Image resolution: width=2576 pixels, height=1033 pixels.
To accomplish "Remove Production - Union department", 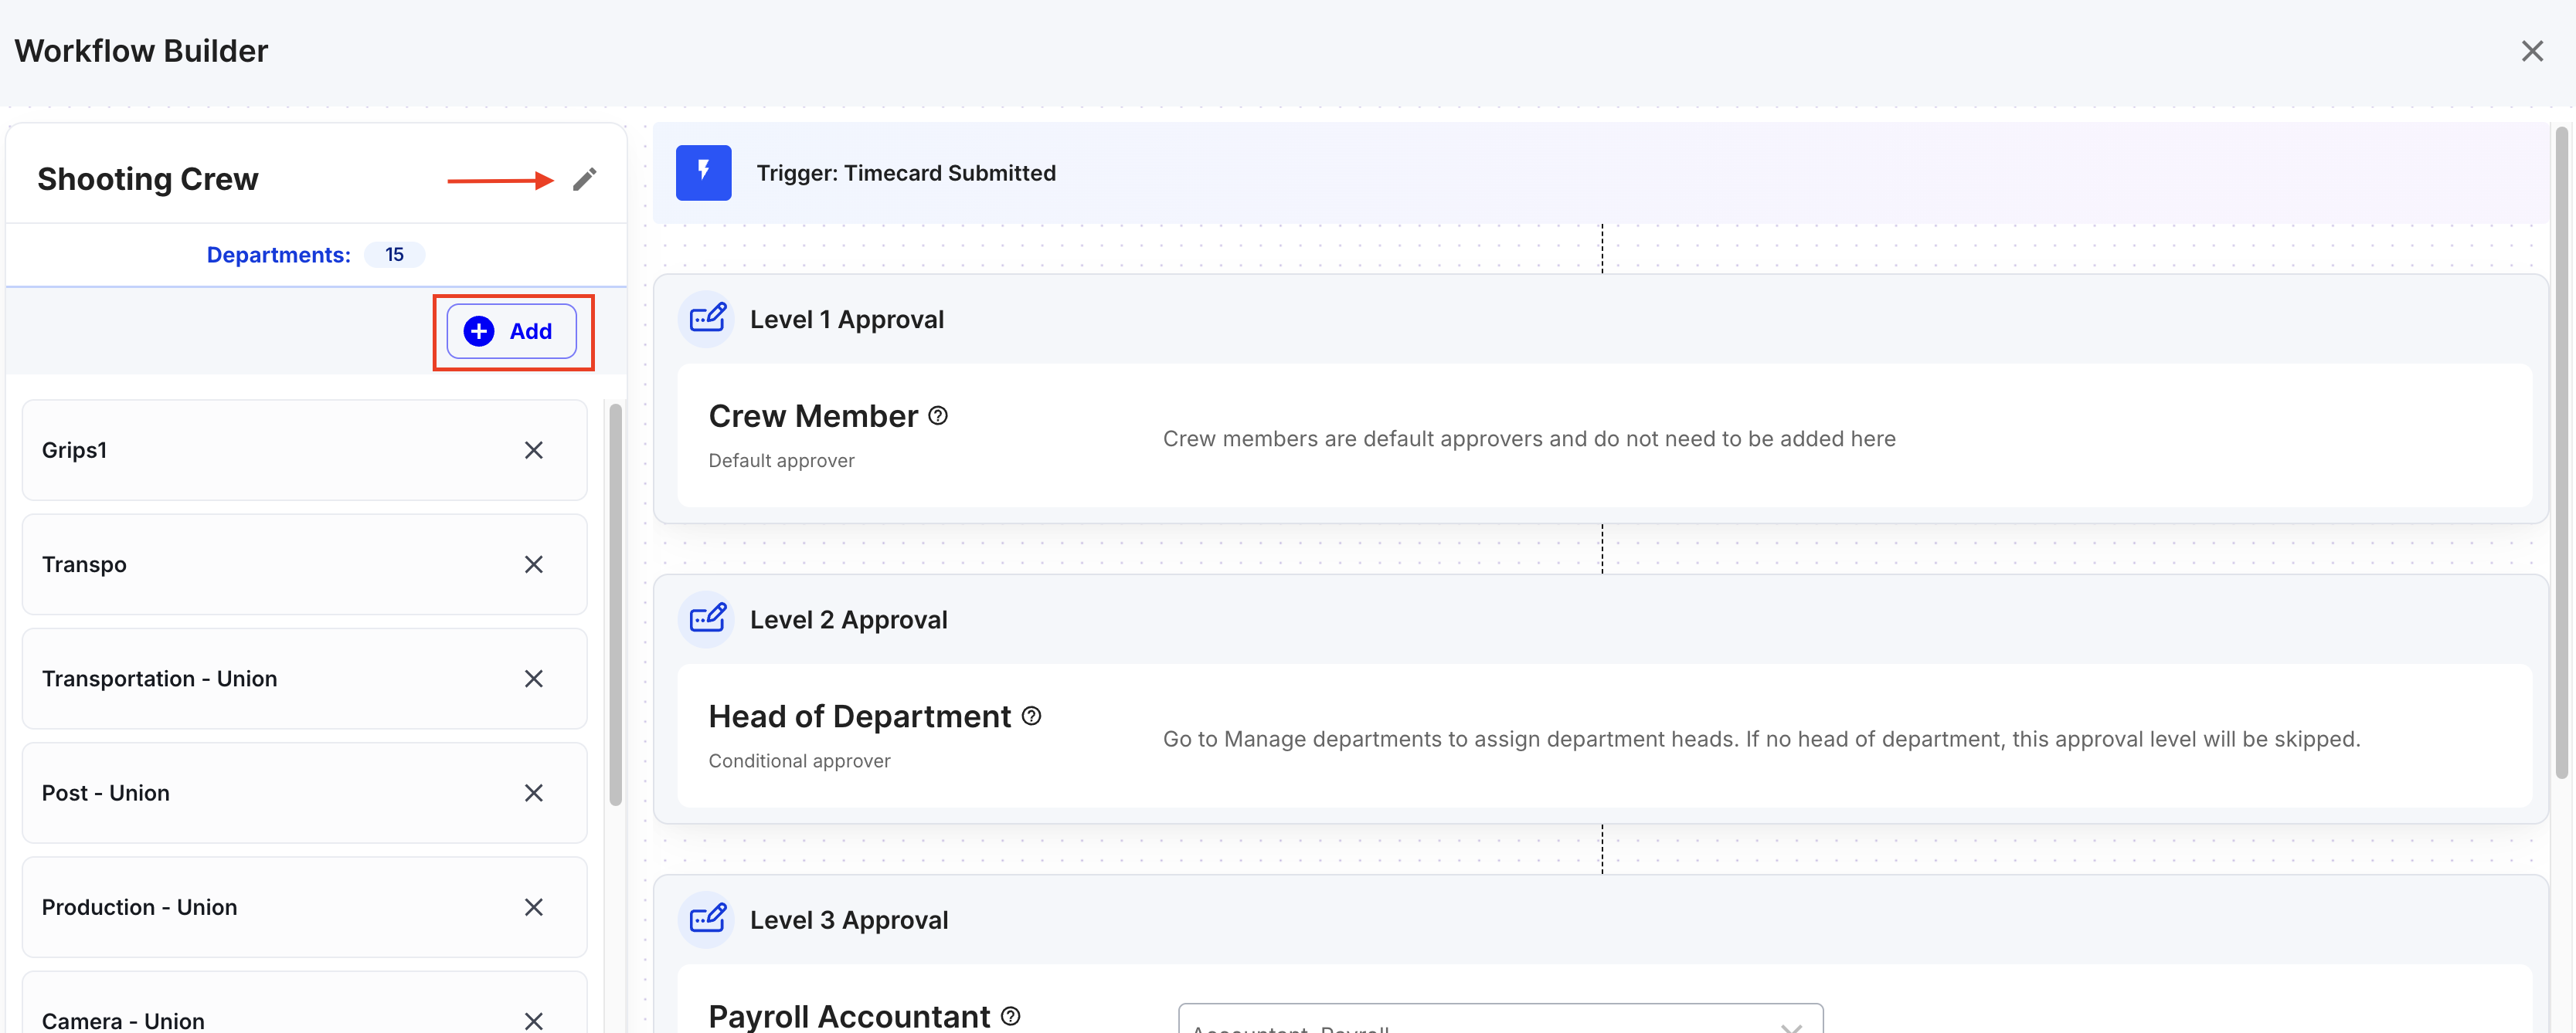I will pyautogui.click(x=534, y=907).
